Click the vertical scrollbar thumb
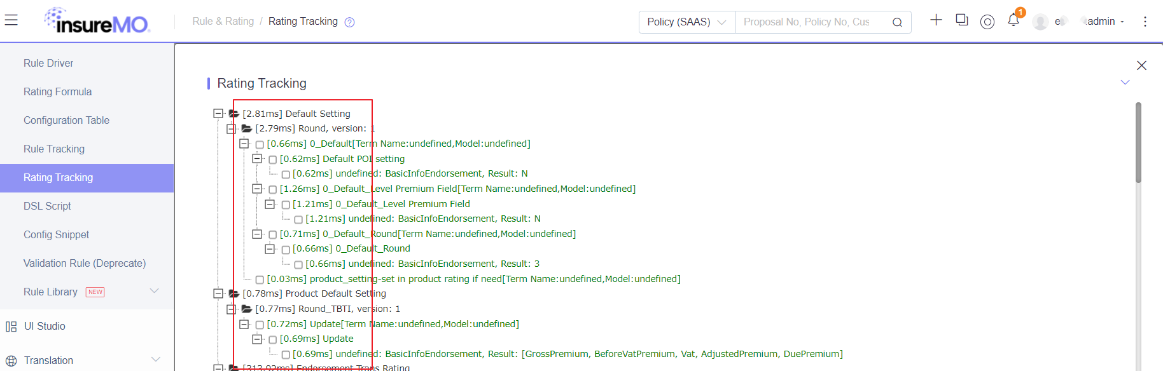 pos(1138,142)
